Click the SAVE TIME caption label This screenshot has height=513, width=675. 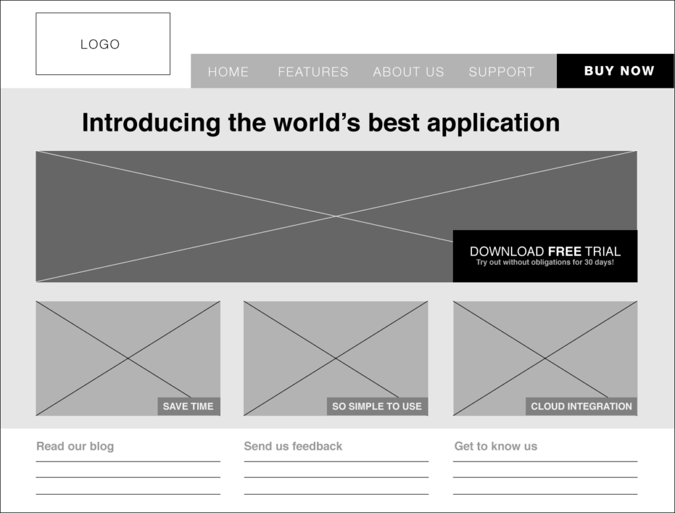click(188, 406)
